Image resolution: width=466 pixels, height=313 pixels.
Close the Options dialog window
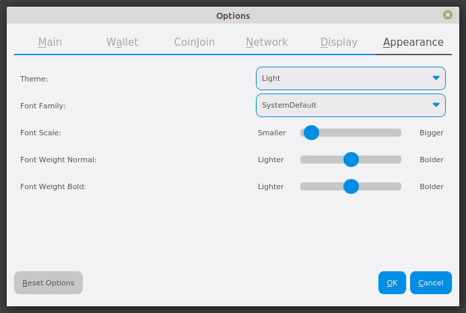pyautogui.click(x=448, y=15)
